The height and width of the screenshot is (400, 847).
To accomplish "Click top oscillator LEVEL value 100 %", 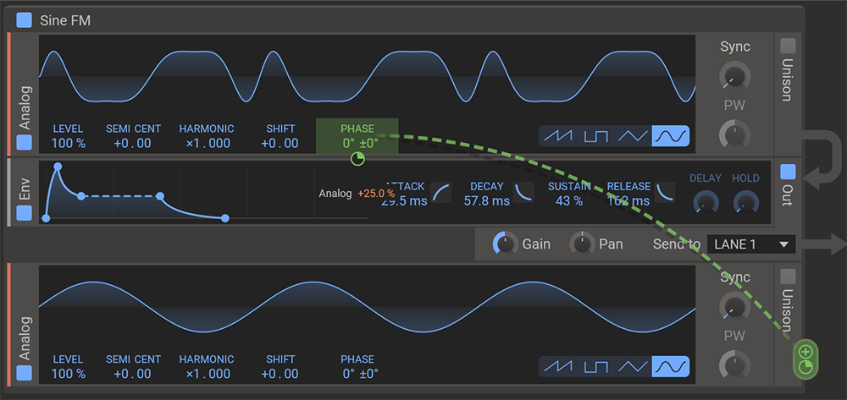I will (x=68, y=144).
